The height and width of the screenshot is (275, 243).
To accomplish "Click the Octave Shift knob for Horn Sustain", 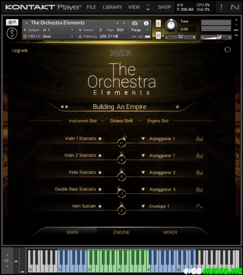I will click(121, 211).
